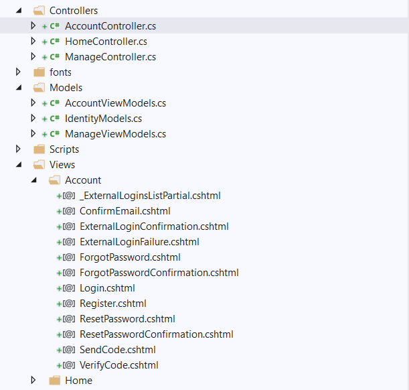The image size is (409, 390).
Task: Click the C# icon beside HomeController.cs
Action: (54, 42)
